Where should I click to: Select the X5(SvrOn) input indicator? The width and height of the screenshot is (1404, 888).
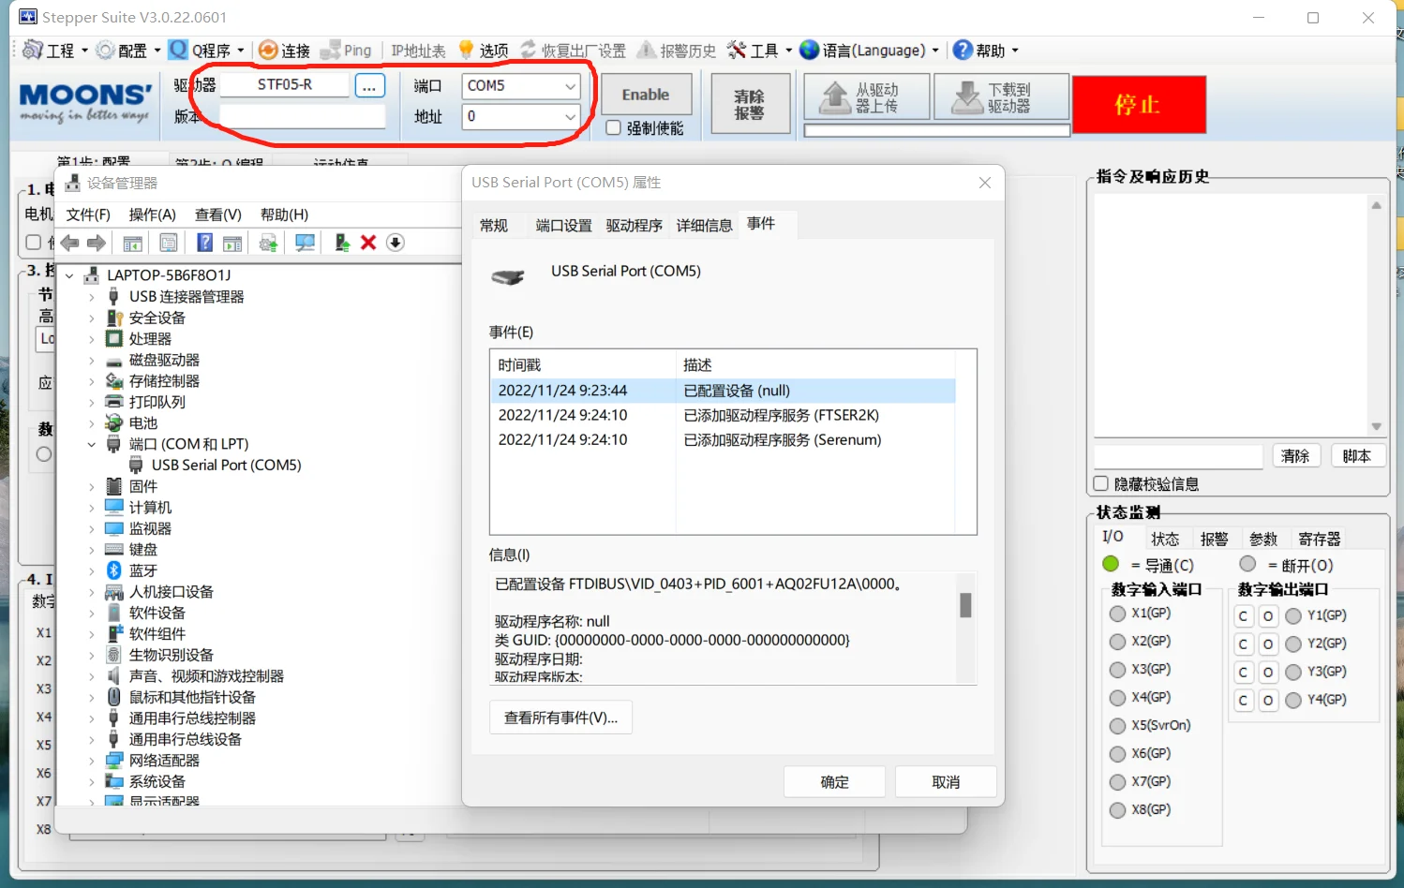(x=1117, y=726)
